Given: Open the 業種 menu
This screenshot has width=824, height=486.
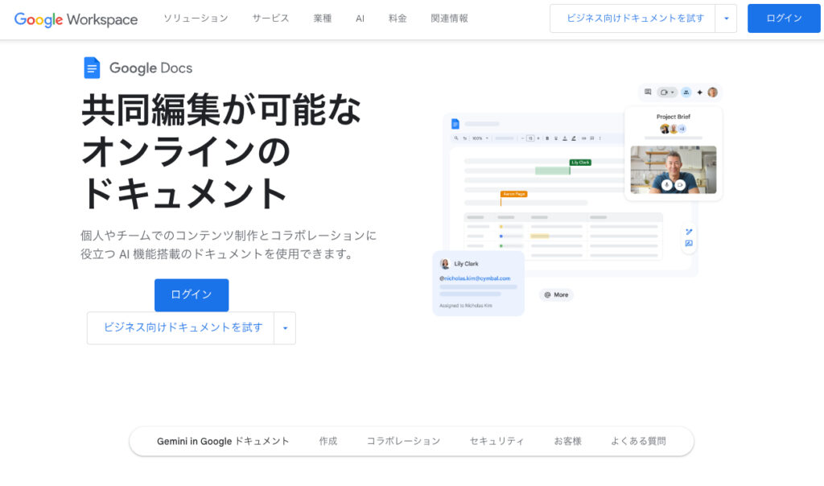Looking at the screenshot, I should (x=322, y=19).
